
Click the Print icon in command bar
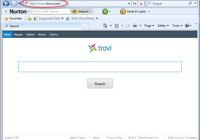pos(135,26)
